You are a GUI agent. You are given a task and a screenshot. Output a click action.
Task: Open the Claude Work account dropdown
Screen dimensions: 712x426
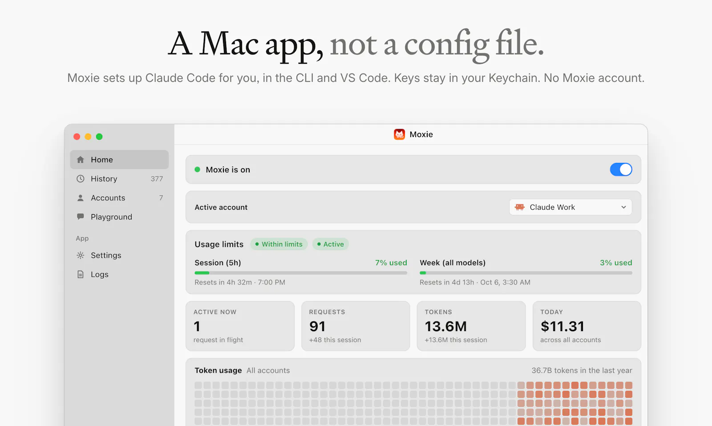pos(570,207)
